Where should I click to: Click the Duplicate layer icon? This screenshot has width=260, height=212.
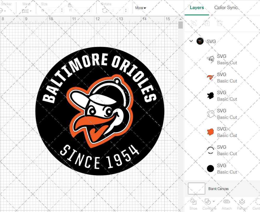click(x=207, y=23)
